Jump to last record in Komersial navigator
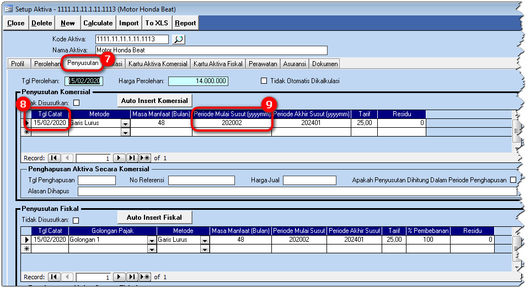This screenshot has width=530, height=288. 132,158
